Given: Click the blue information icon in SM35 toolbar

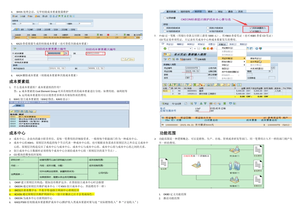Looking at the screenshot, I should pos(74,16).
